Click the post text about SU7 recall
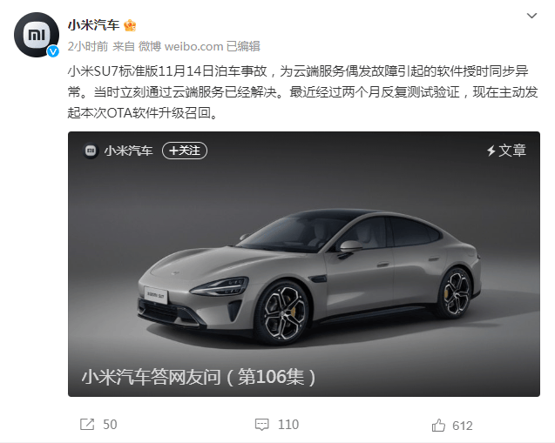Screen dimensions: 555x443 click(303, 92)
